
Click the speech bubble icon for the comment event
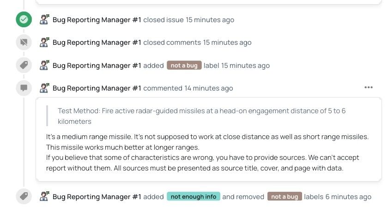(x=23, y=88)
